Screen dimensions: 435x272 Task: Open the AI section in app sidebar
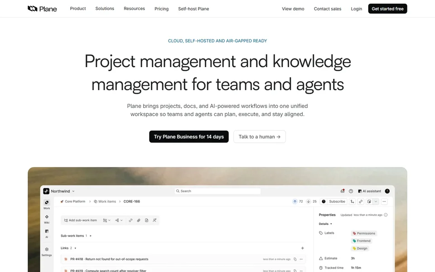pos(47,233)
